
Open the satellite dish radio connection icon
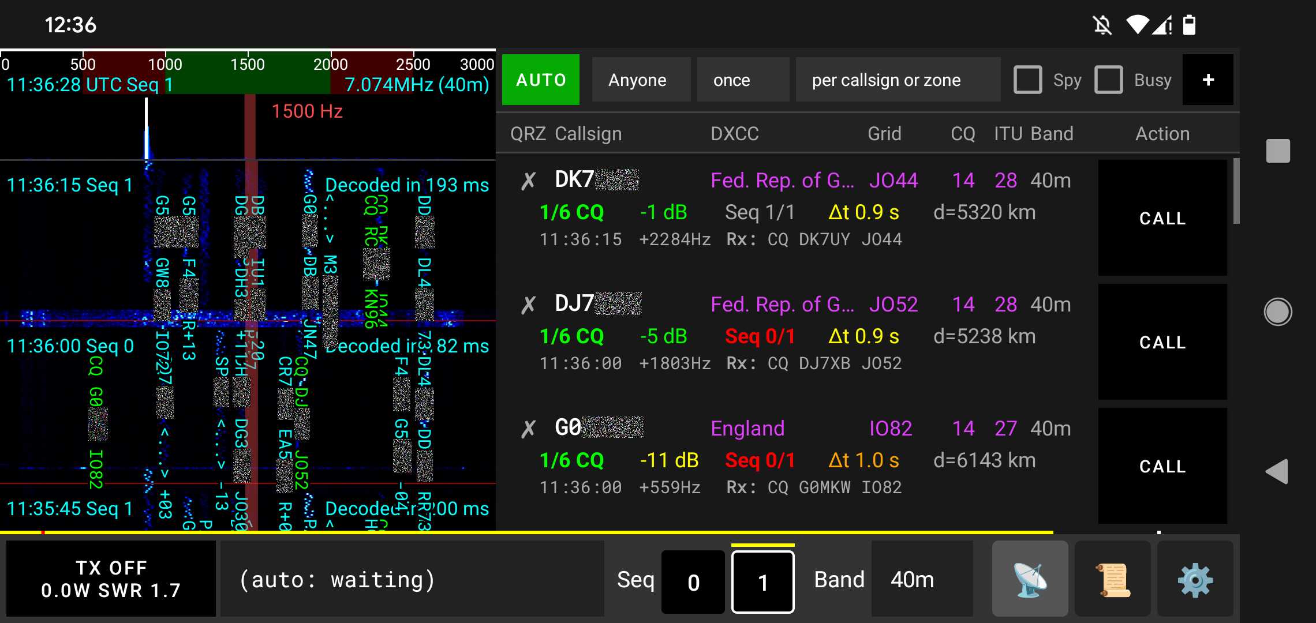pos(1030,579)
